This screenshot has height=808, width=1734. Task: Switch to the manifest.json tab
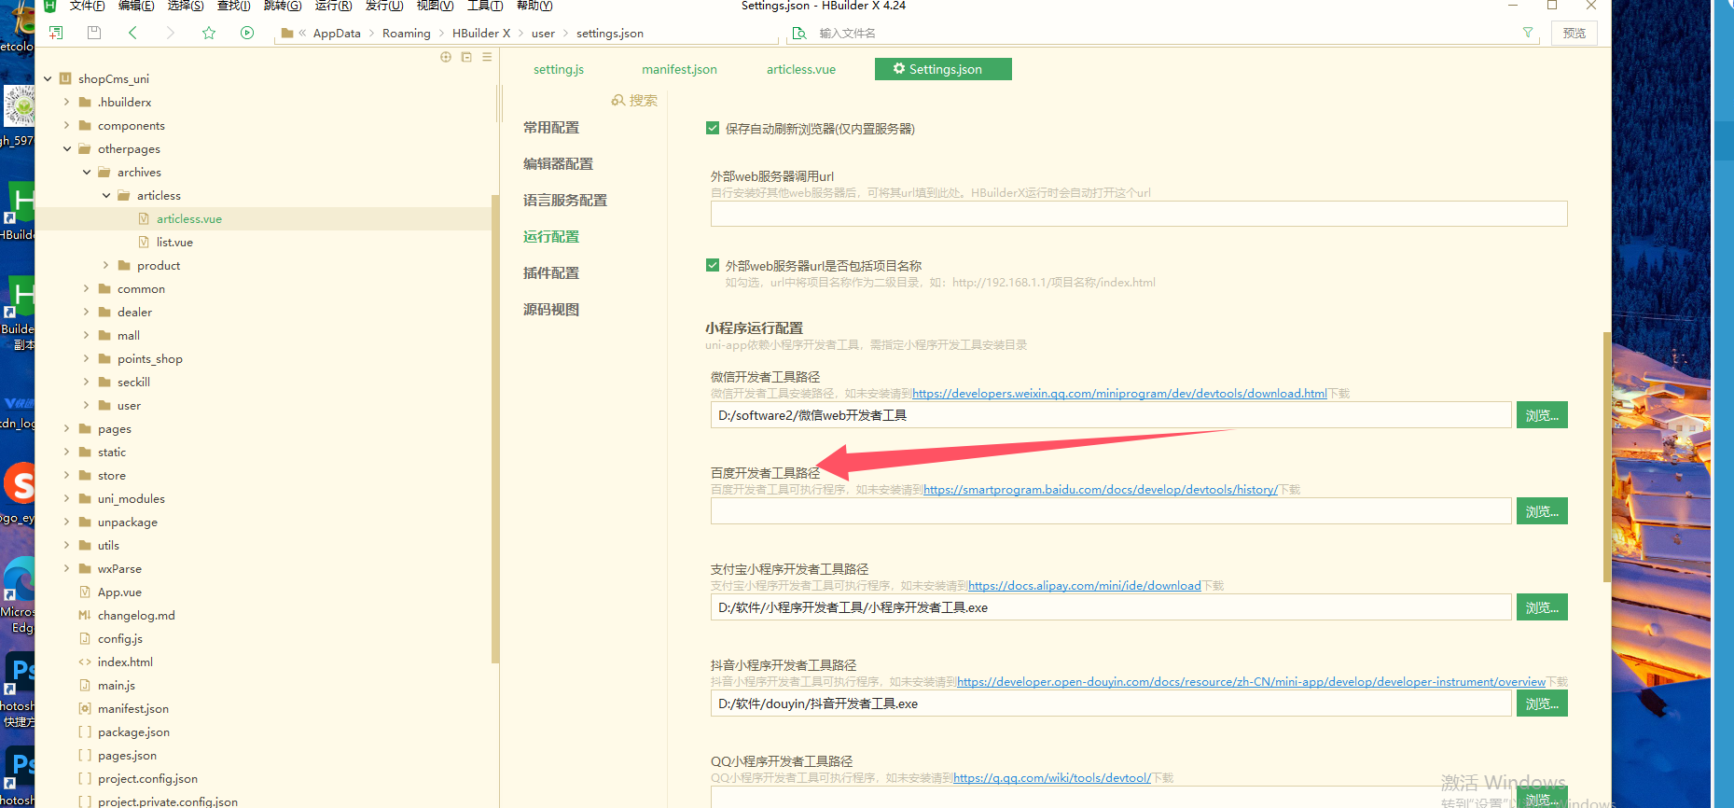click(679, 69)
